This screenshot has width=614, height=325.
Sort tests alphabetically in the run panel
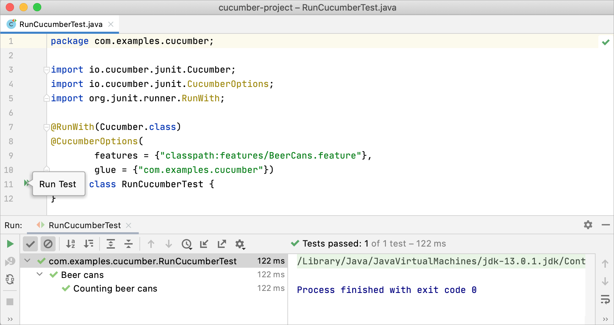[x=70, y=244]
